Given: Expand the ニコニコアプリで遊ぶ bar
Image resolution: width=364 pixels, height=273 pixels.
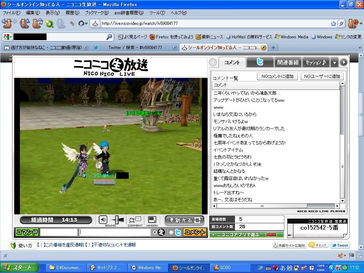Looking at the screenshot, I should [247, 235].
